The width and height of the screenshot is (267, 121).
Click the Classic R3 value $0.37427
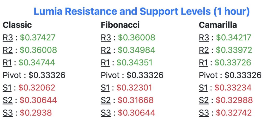coord(38,38)
